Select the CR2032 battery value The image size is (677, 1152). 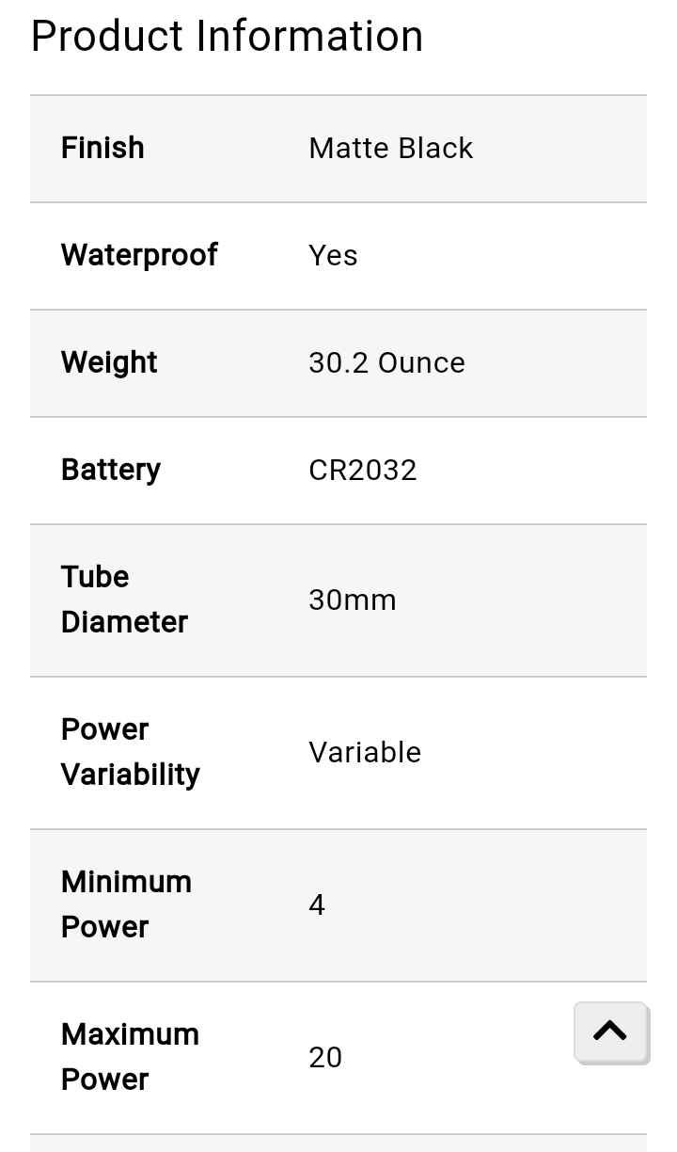[x=362, y=470]
